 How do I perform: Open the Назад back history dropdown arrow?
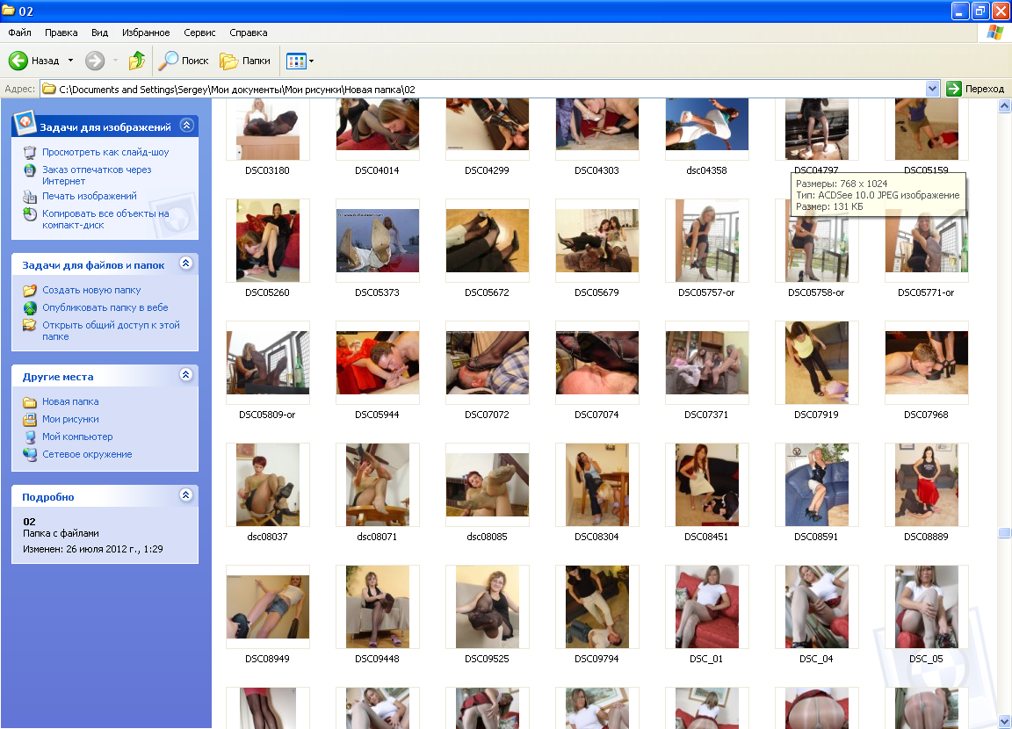coord(70,61)
